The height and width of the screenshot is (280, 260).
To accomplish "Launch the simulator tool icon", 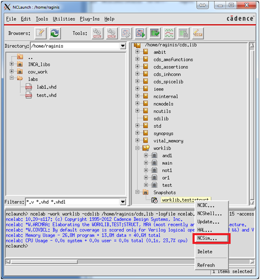I will click(140, 33).
